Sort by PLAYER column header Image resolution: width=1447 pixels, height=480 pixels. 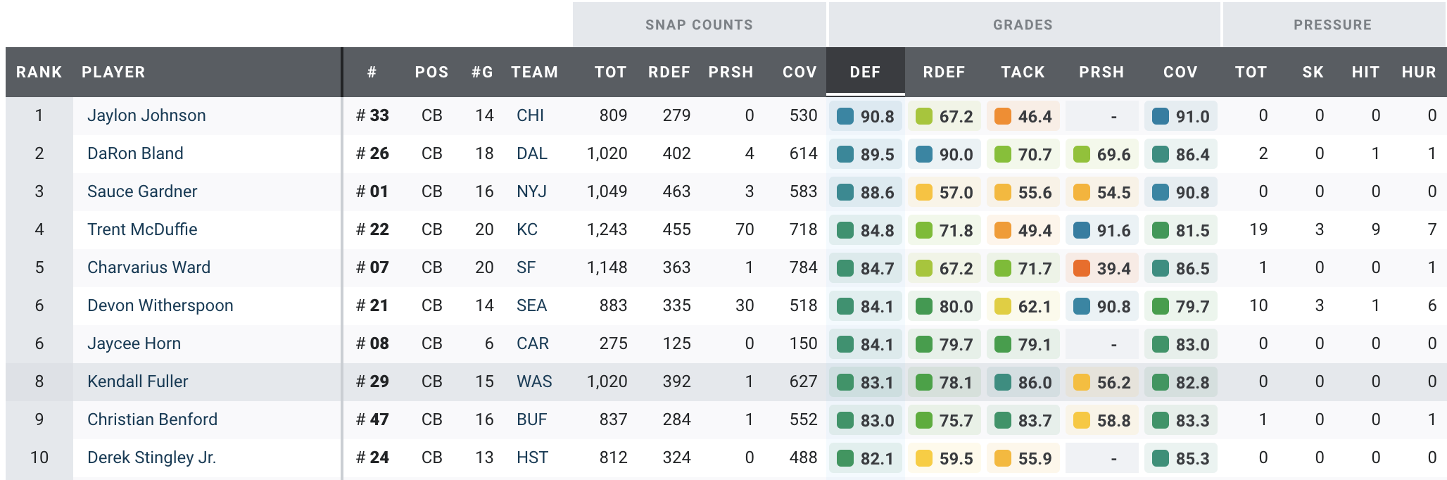[113, 72]
